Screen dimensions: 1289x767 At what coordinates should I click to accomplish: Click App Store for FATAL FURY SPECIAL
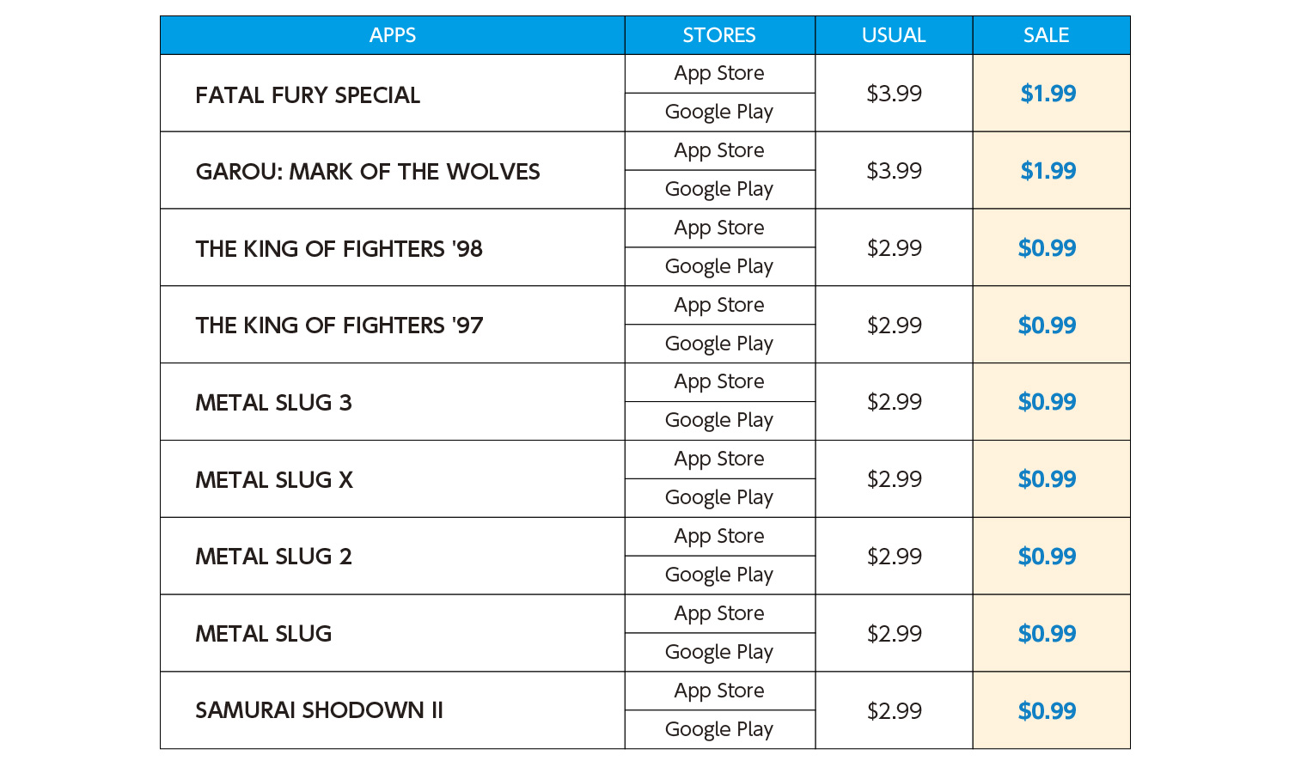point(719,74)
